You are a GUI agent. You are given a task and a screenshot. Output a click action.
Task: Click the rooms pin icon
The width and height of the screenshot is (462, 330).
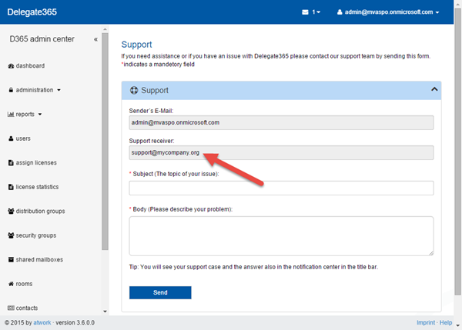click(10, 284)
